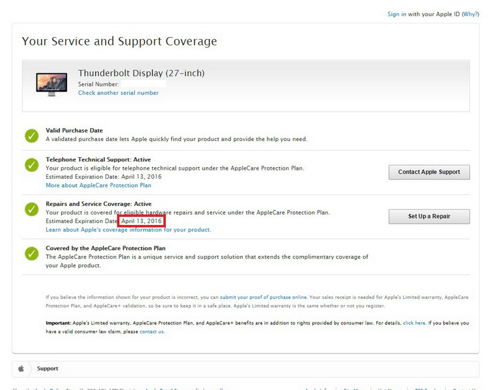
Task: Open More about AppleCare Protection Plan
Action: tap(98, 185)
